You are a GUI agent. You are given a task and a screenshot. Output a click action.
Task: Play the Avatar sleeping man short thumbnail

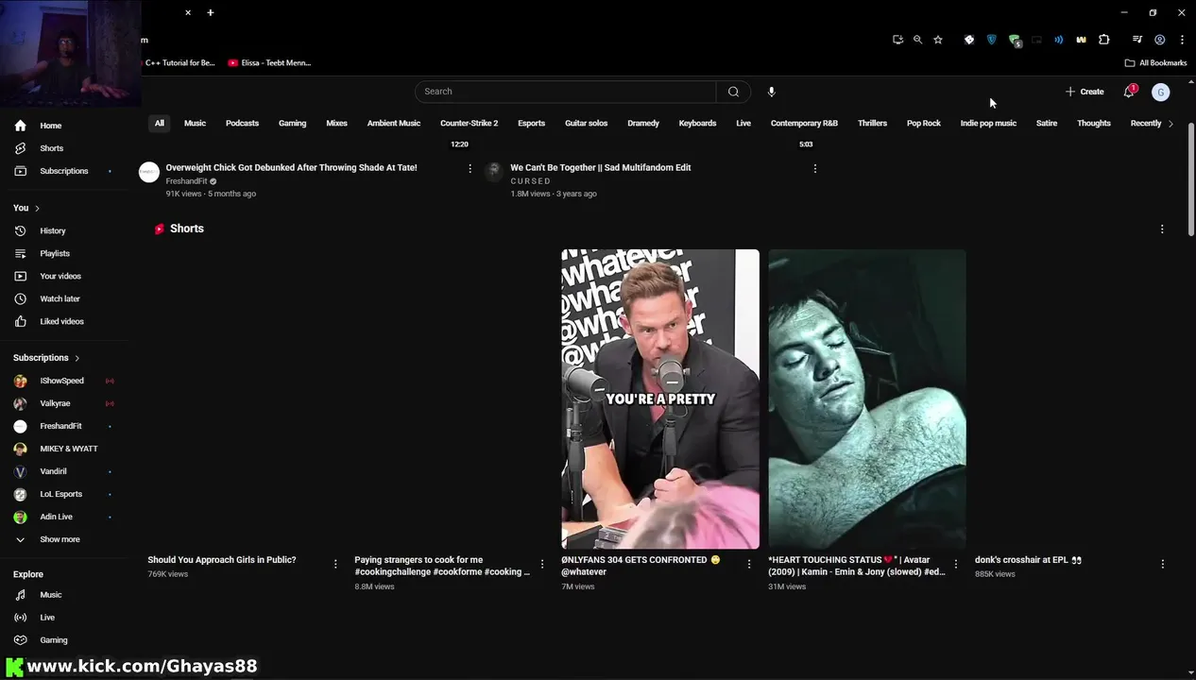point(866,399)
